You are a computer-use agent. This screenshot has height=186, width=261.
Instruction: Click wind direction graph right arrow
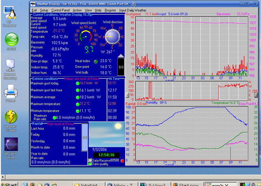point(256,95)
